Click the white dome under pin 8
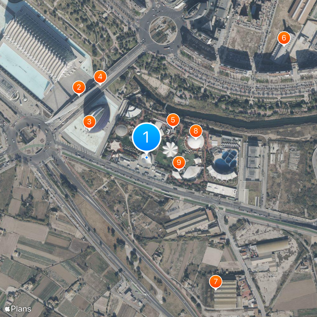 tap(196, 141)
